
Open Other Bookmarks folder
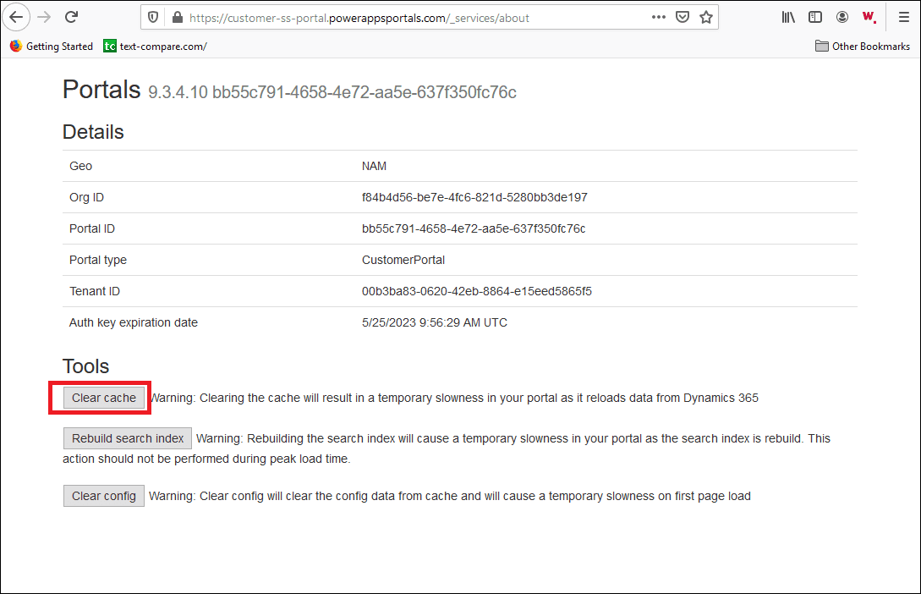point(863,47)
